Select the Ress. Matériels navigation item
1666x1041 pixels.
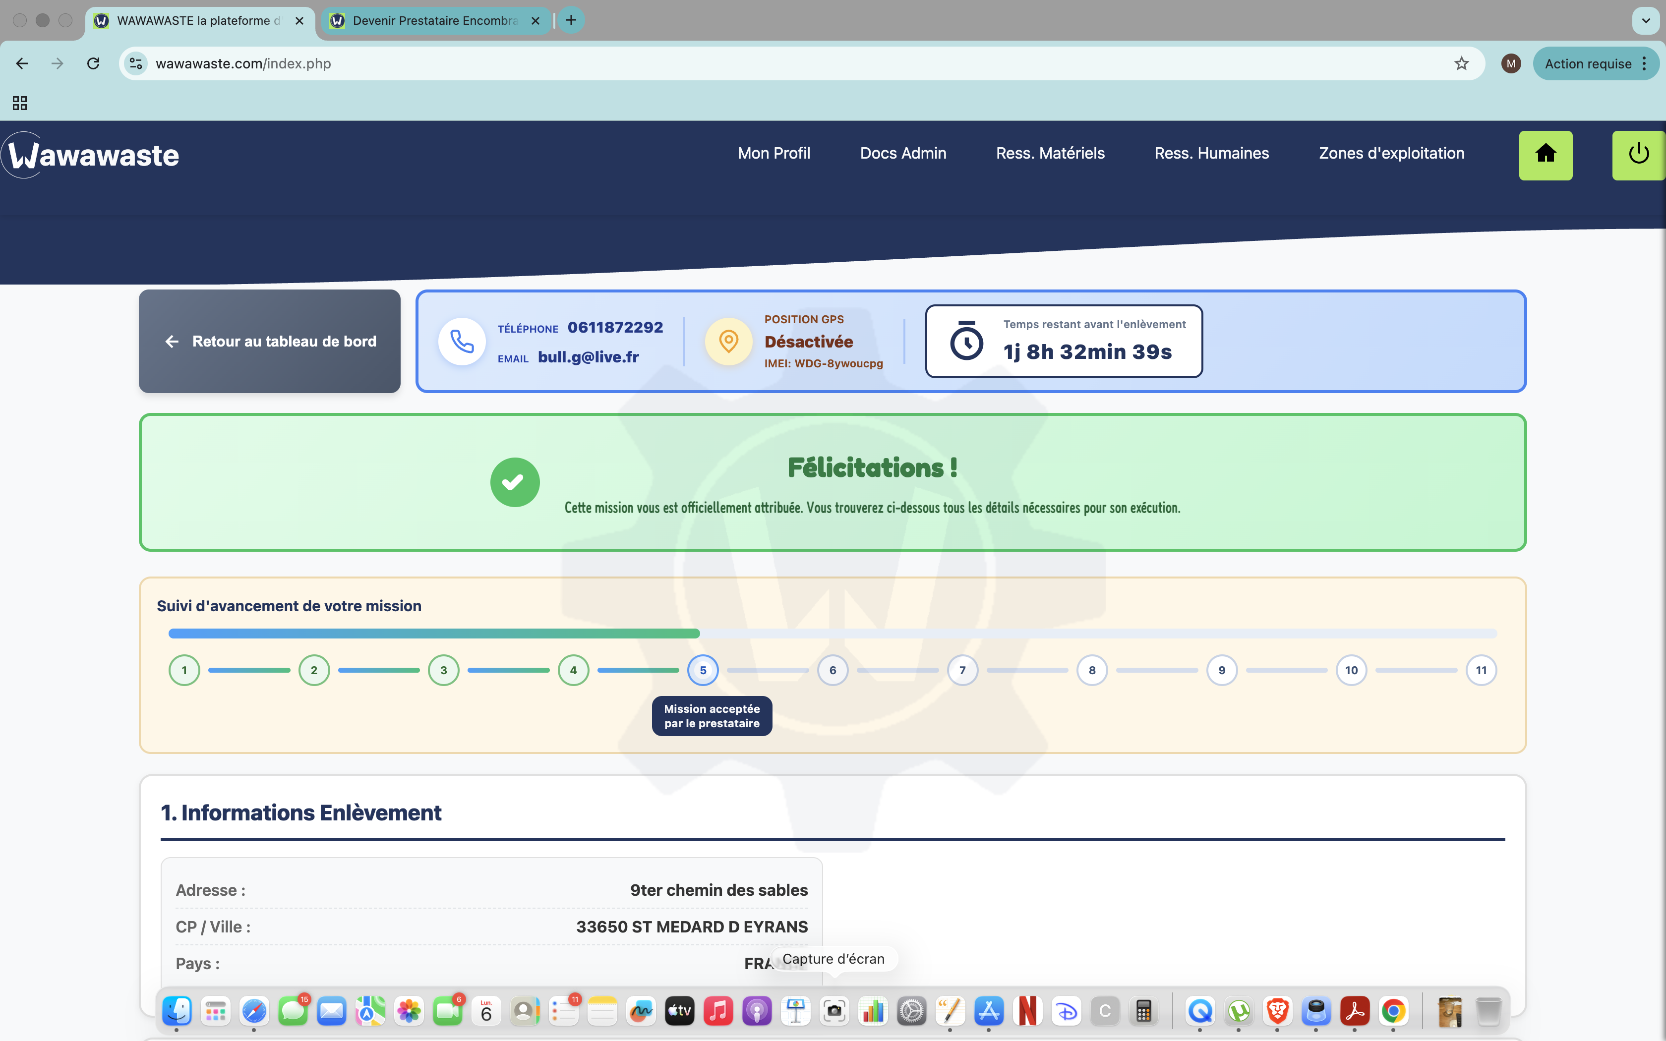pos(1050,153)
